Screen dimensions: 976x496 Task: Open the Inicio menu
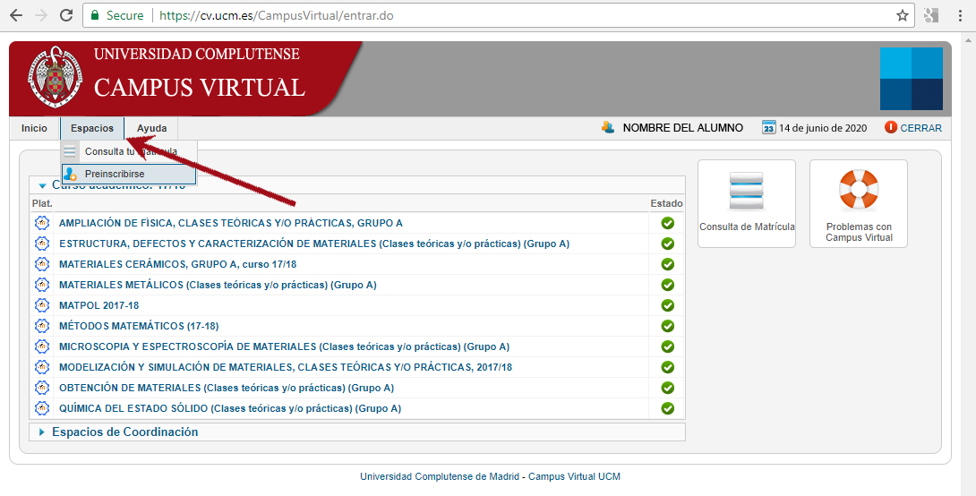click(34, 128)
